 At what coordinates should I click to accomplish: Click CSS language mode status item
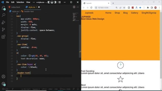56,89
